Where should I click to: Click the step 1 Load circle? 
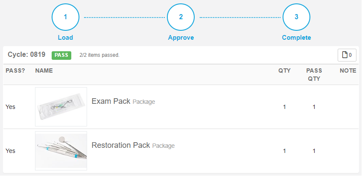(66, 17)
